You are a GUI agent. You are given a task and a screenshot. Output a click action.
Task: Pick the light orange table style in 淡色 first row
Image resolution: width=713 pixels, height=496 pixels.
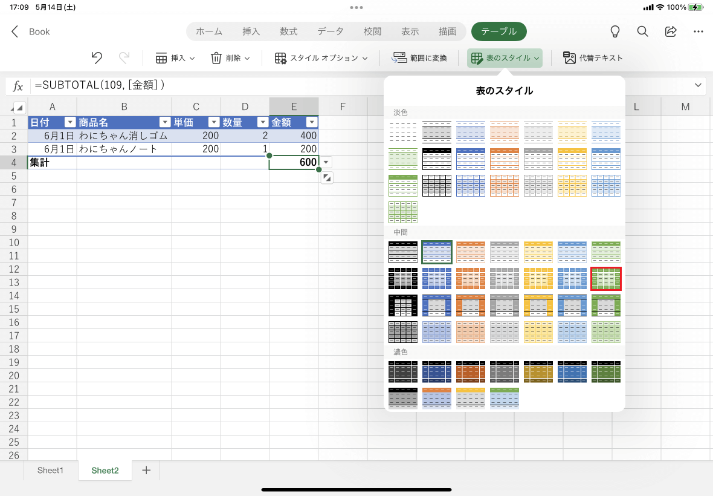point(505,132)
